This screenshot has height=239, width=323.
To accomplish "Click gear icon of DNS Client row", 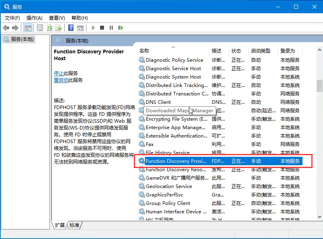I will [x=142, y=102].
